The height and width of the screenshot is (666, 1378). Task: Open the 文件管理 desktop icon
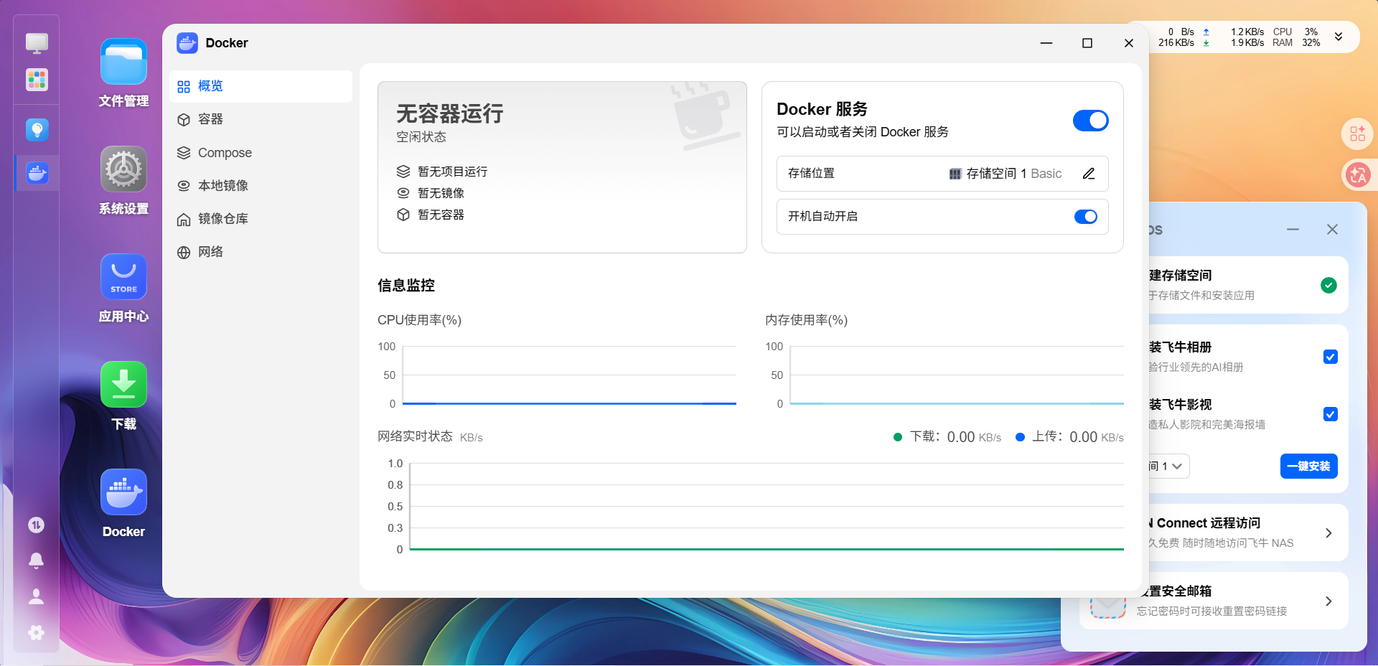[123, 62]
